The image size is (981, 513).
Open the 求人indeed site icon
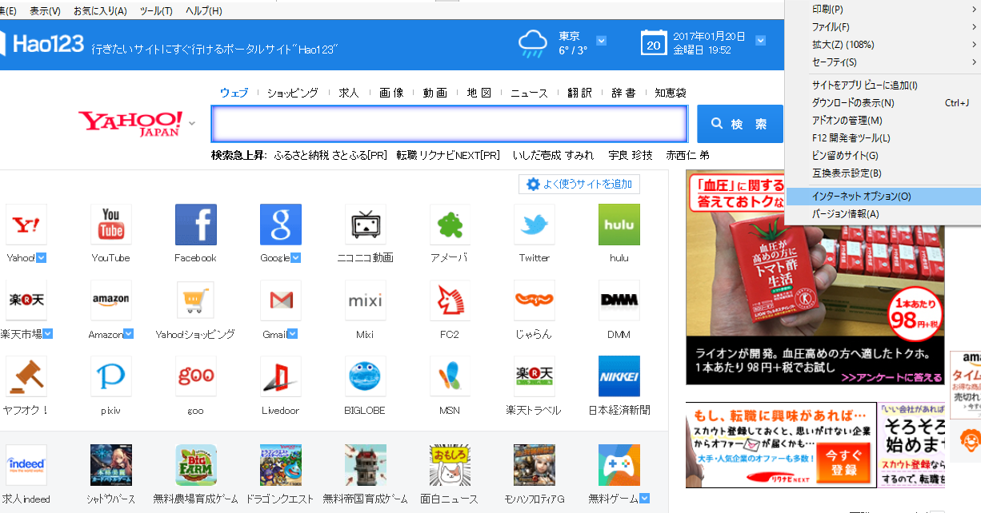point(26,465)
